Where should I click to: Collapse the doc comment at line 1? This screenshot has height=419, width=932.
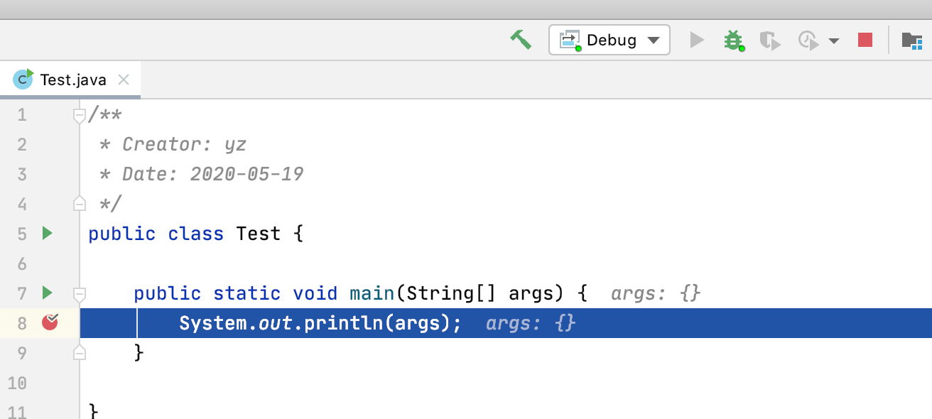tap(80, 114)
